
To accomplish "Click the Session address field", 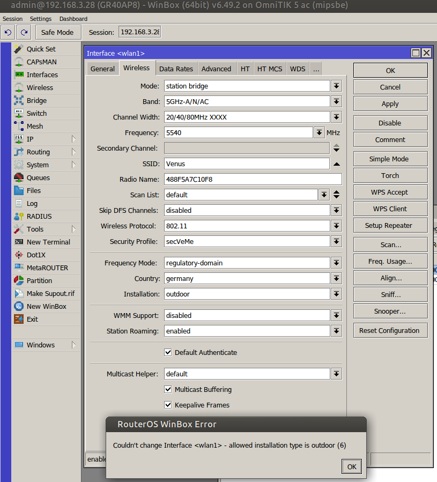I will [140, 32].
